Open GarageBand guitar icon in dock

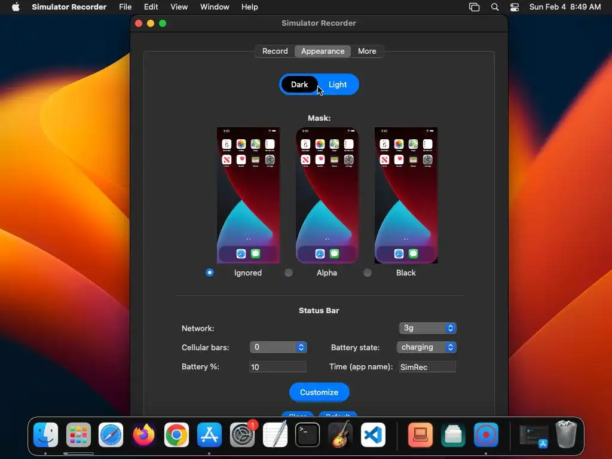click(340, 434)
